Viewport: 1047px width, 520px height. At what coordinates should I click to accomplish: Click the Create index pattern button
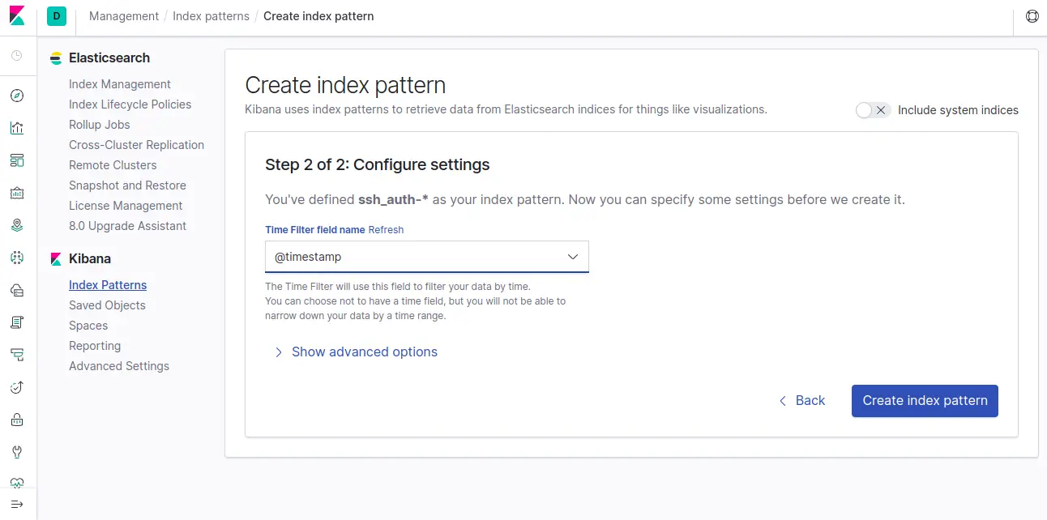[x=925, y=401]
